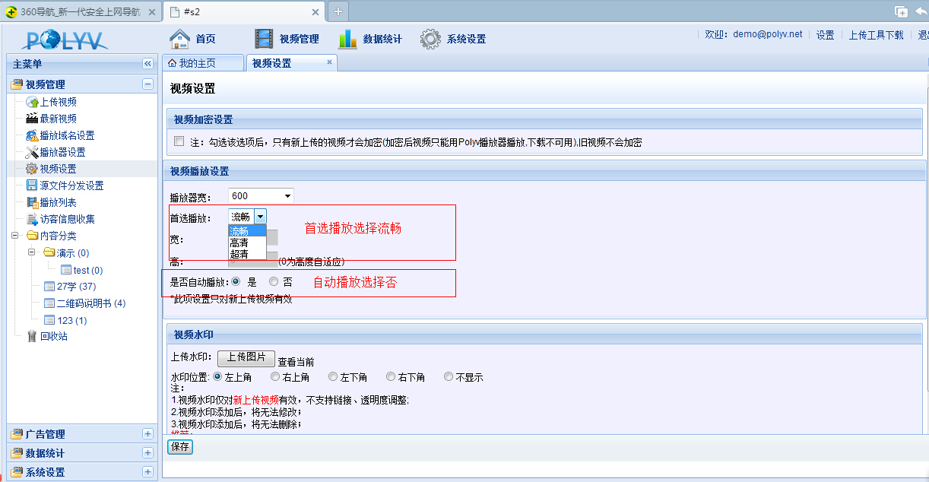The image size is (929, 482).
Task: Pick 高清 from the open dropdown list
Action: tap(240, 243)
